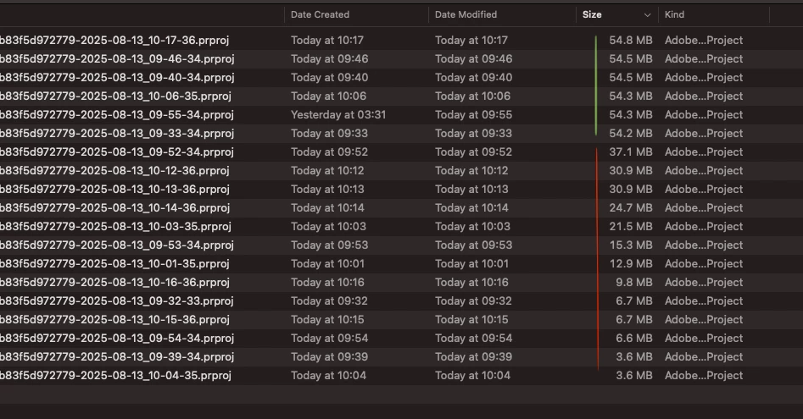Click Date Modified cell 'Today at 10:12'

(471, 171)
